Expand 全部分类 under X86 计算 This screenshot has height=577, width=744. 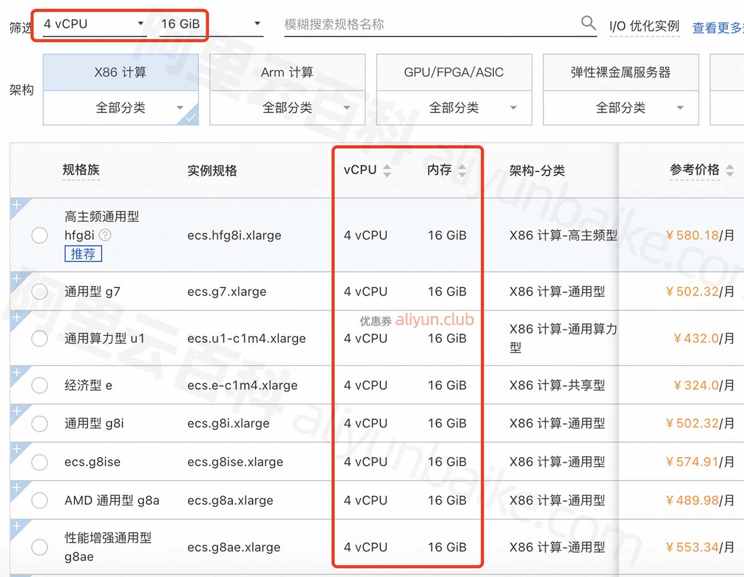[x=121, y=108]
